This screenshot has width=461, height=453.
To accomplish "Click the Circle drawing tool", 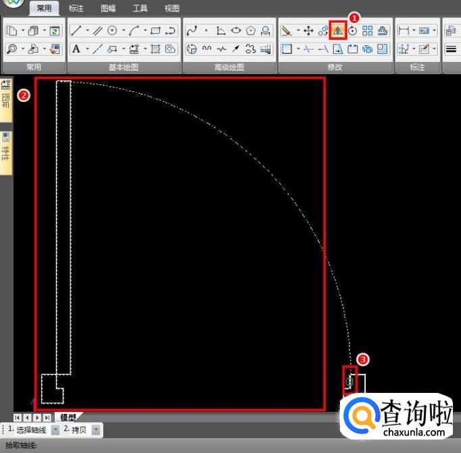I will [112, 31].
